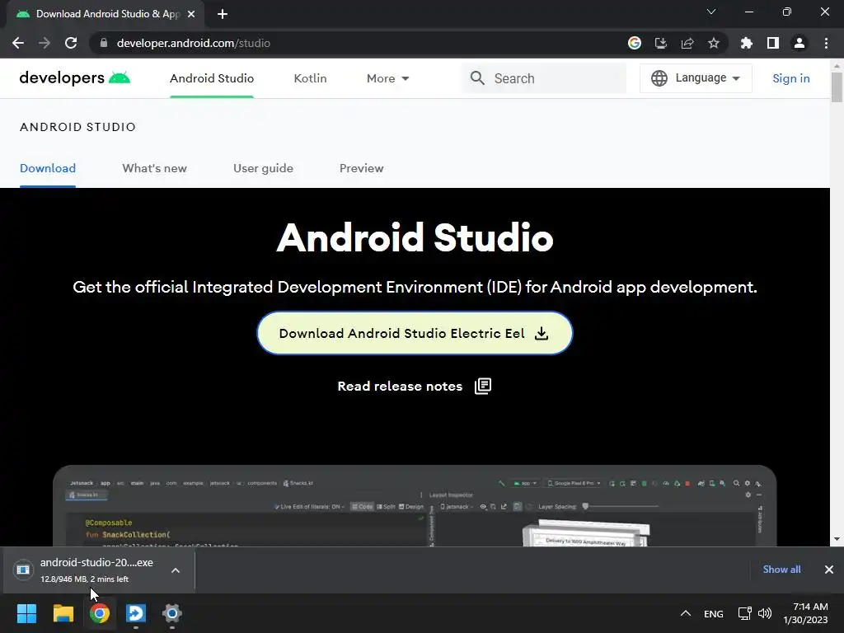Screen dimensions: 844x633
Task: Close the Download Android Studio tab
Action: point(191,14)
